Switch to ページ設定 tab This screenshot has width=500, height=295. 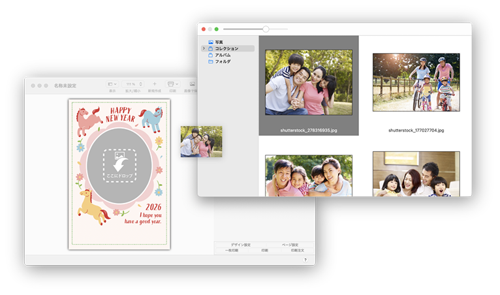click(x=290, y=245)
